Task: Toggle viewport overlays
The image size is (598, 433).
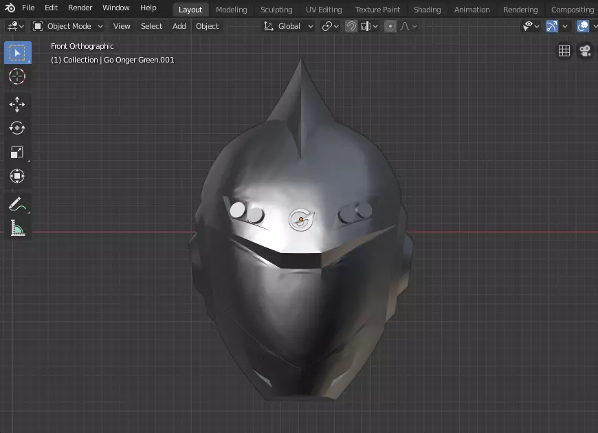Action: coord(583,26)
